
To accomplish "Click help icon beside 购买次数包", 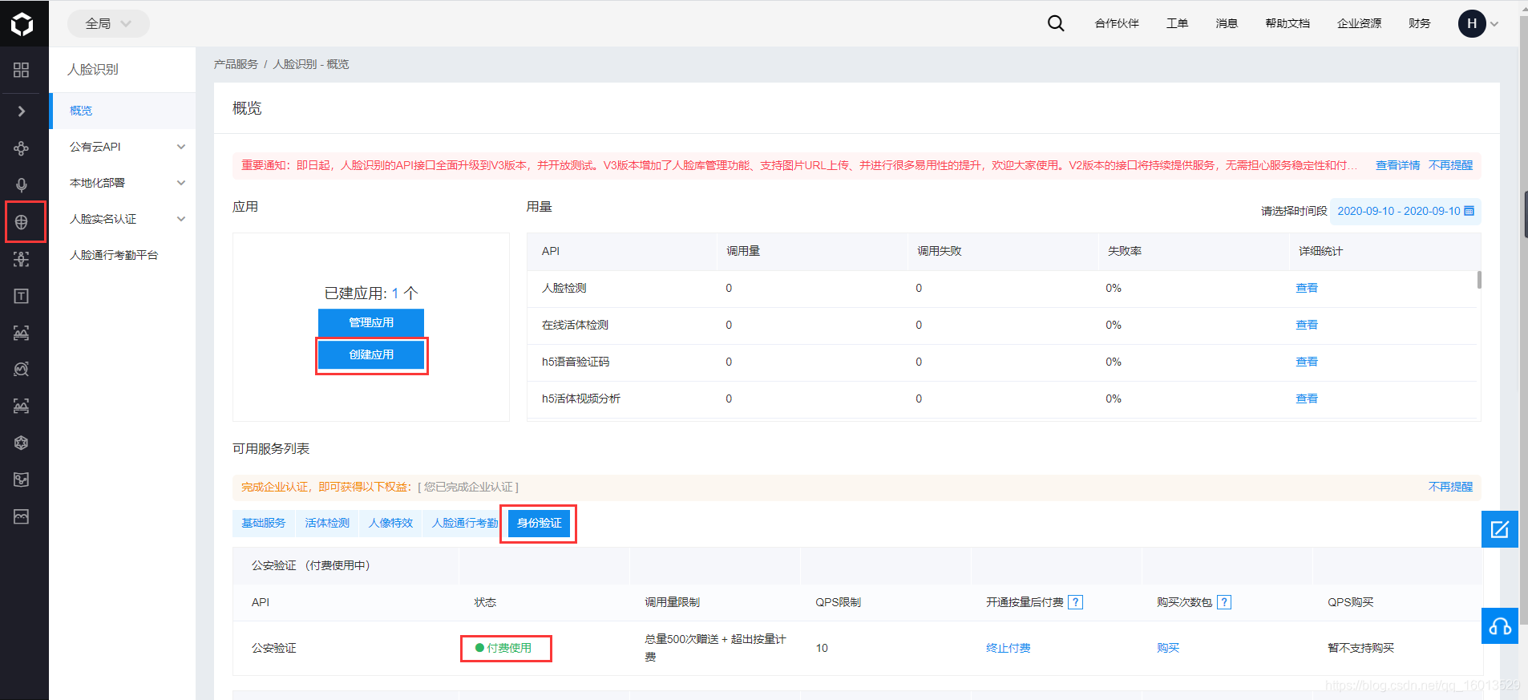I will (1224, 602).
